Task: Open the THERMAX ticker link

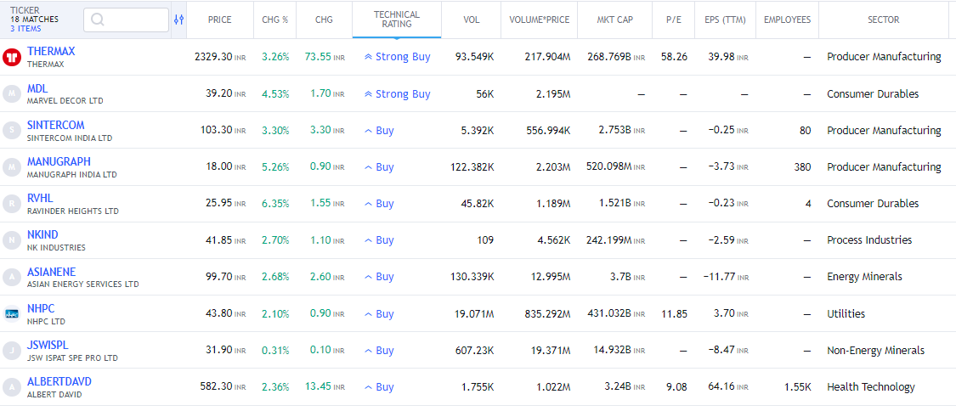Action: click(51, 52)
